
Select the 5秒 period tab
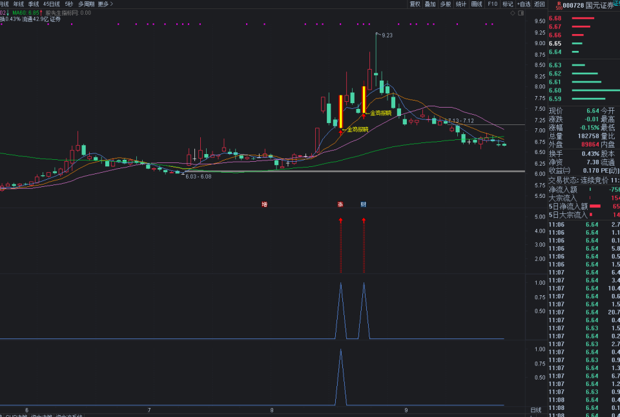[69, 4]
